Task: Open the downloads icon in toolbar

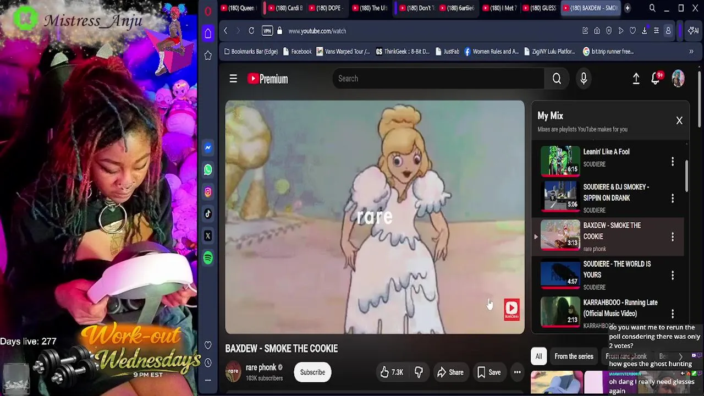Action: [645, 31]
